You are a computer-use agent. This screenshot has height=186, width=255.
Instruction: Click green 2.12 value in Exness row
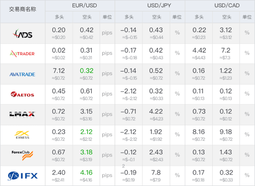pos(86,132)
